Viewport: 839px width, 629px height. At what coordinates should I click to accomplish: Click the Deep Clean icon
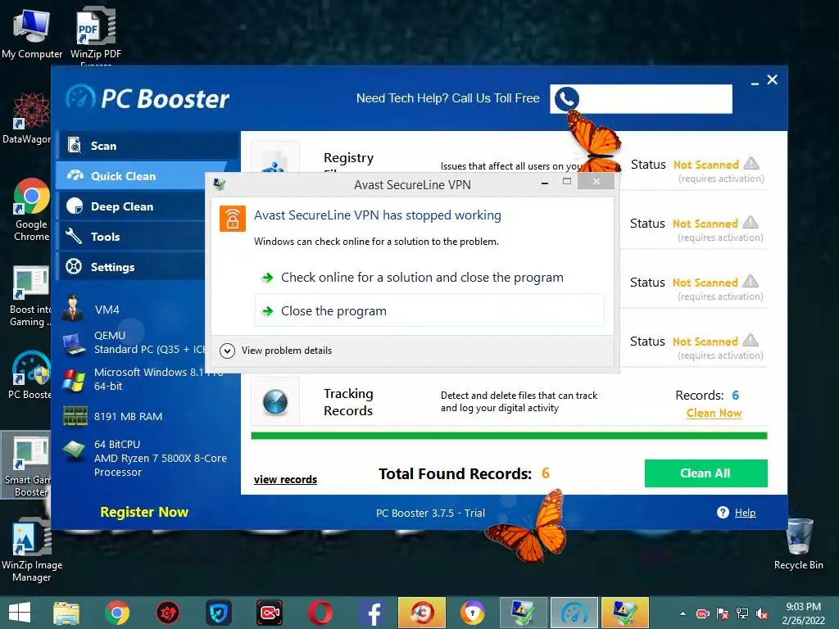click(x=75, y=206)
